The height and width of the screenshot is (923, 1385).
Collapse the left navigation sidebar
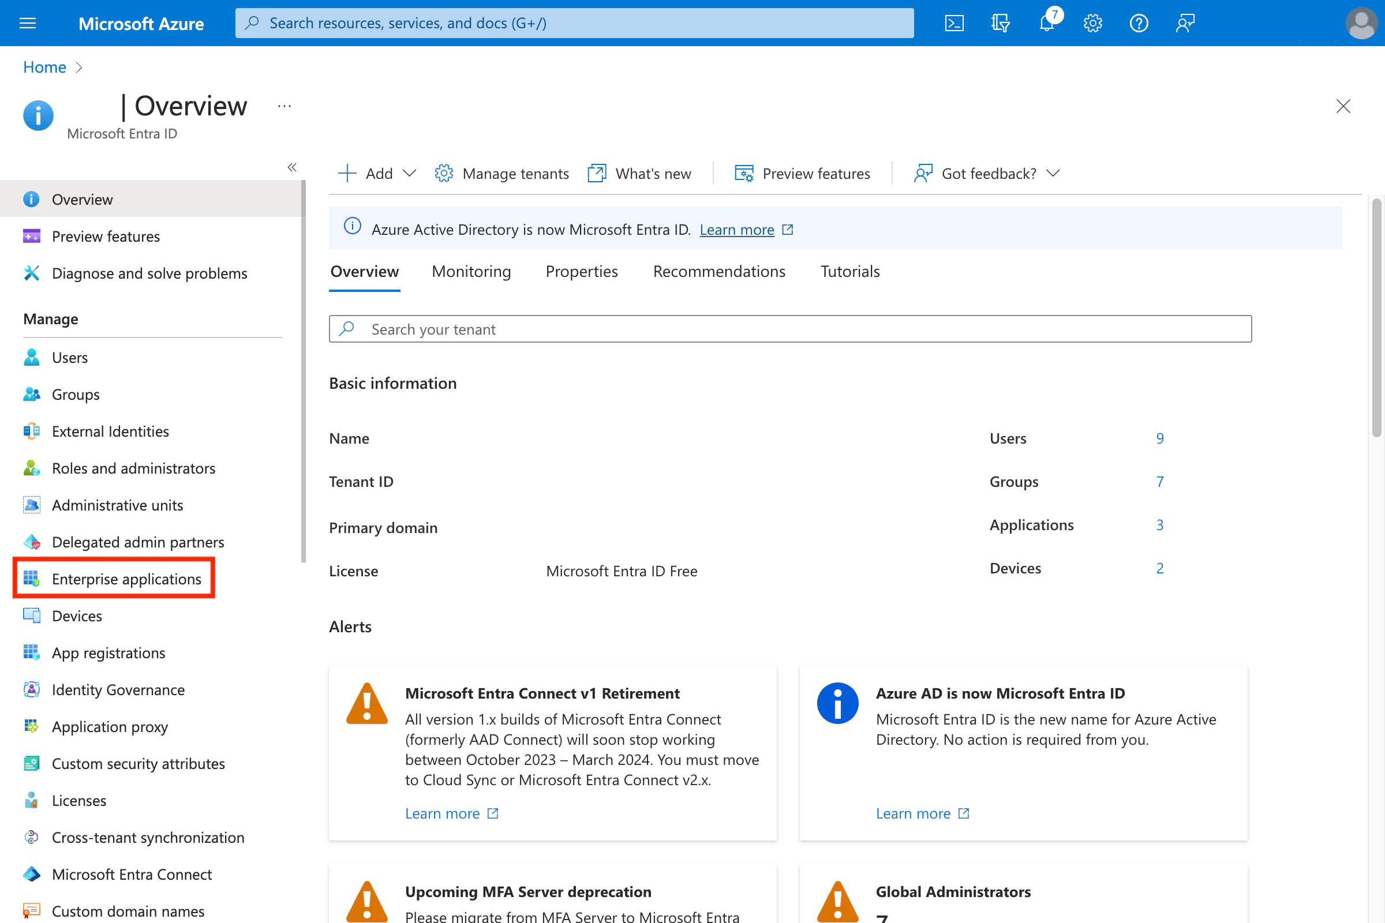292,168
